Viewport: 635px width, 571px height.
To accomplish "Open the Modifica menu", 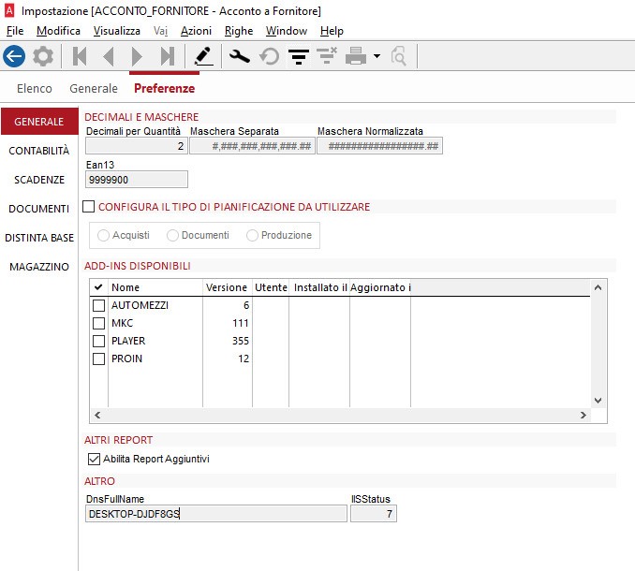I will pos(58,31).
